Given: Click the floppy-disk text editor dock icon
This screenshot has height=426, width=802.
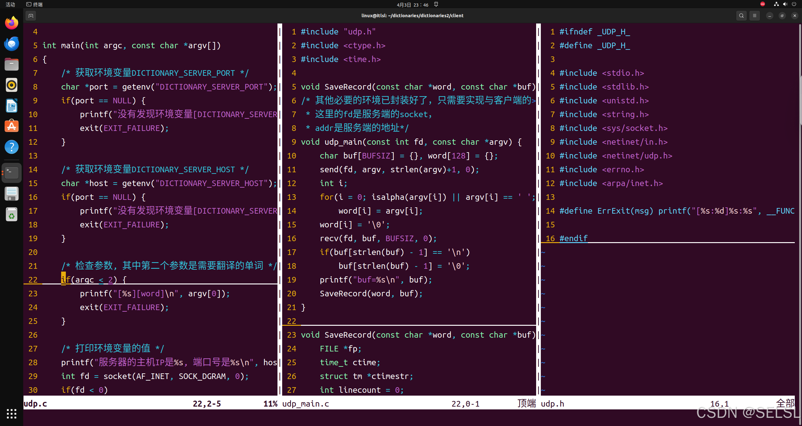Looking at the screenshot, I should (11, 194).
